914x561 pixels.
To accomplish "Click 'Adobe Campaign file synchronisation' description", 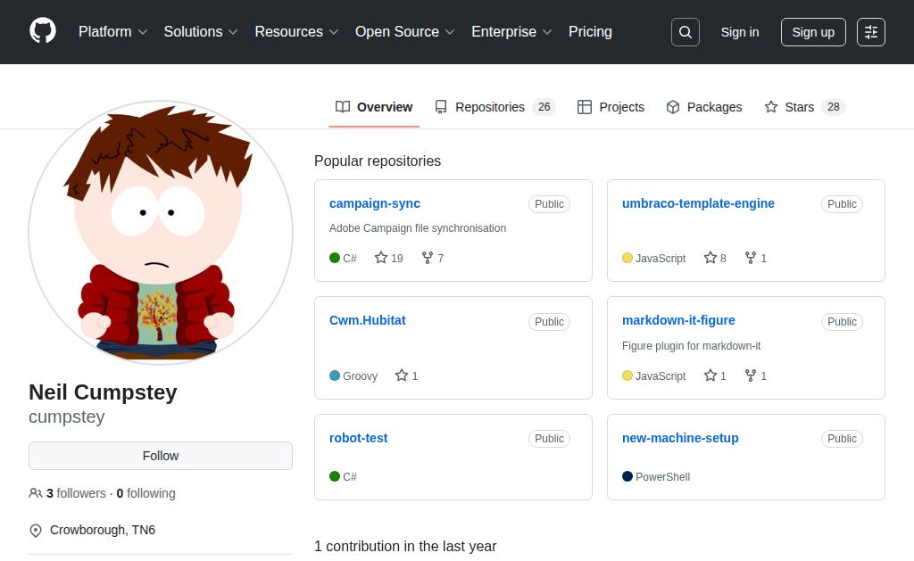I will tap(418, 227).
